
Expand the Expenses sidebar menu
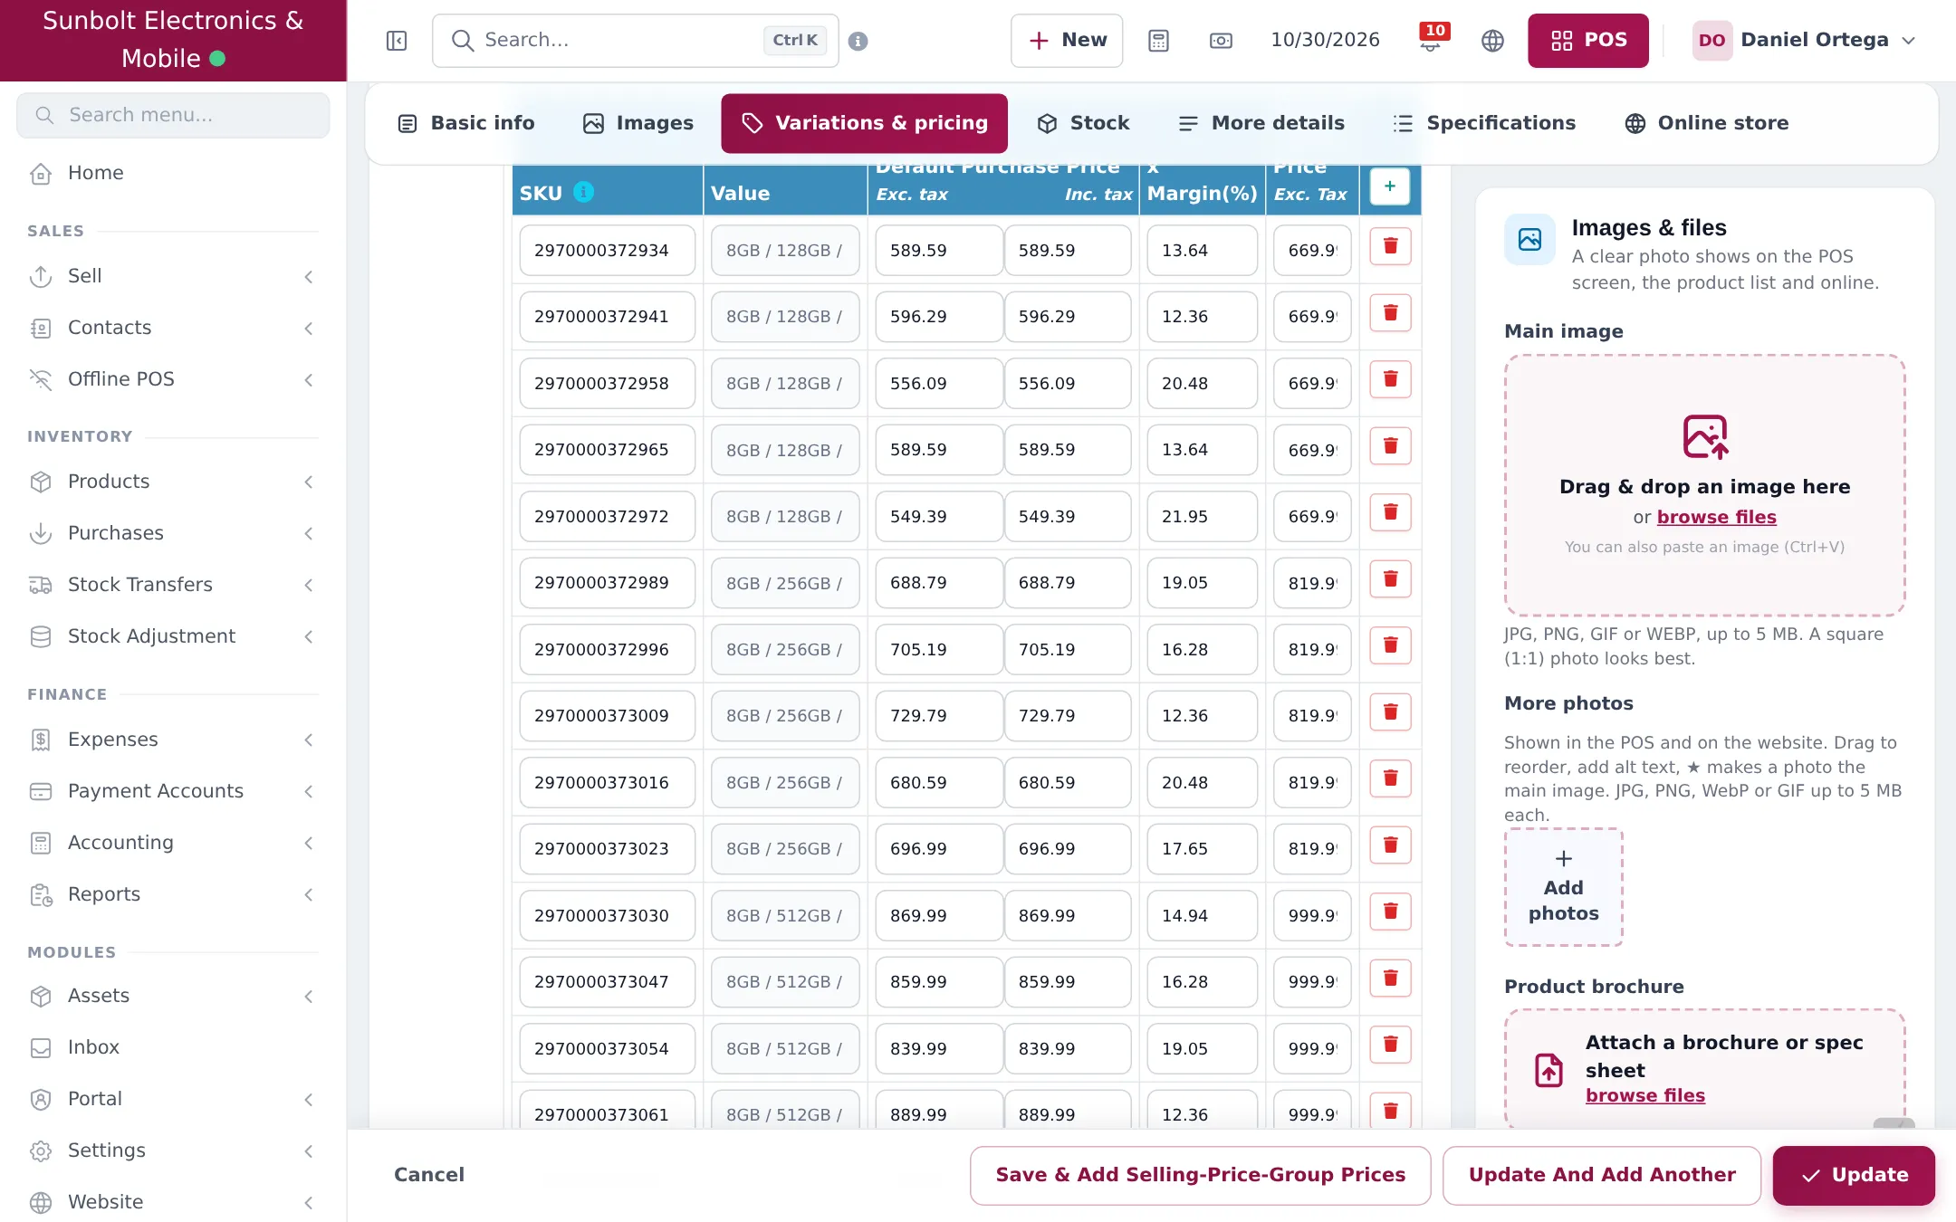click(x=173, y=740)
